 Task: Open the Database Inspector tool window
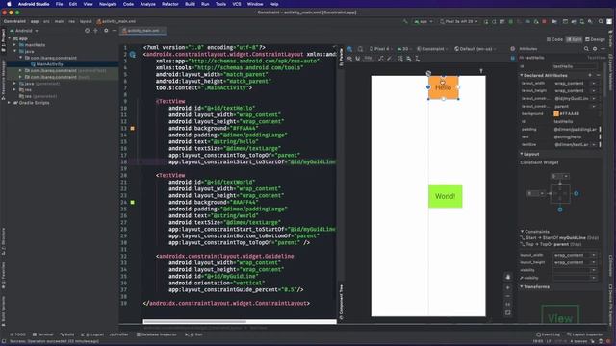coord(157,334)
